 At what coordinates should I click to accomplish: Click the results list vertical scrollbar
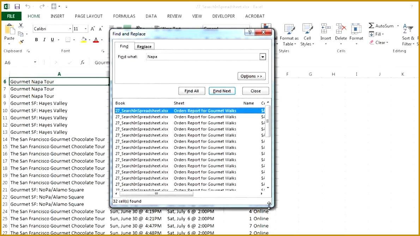coord(268,121)
